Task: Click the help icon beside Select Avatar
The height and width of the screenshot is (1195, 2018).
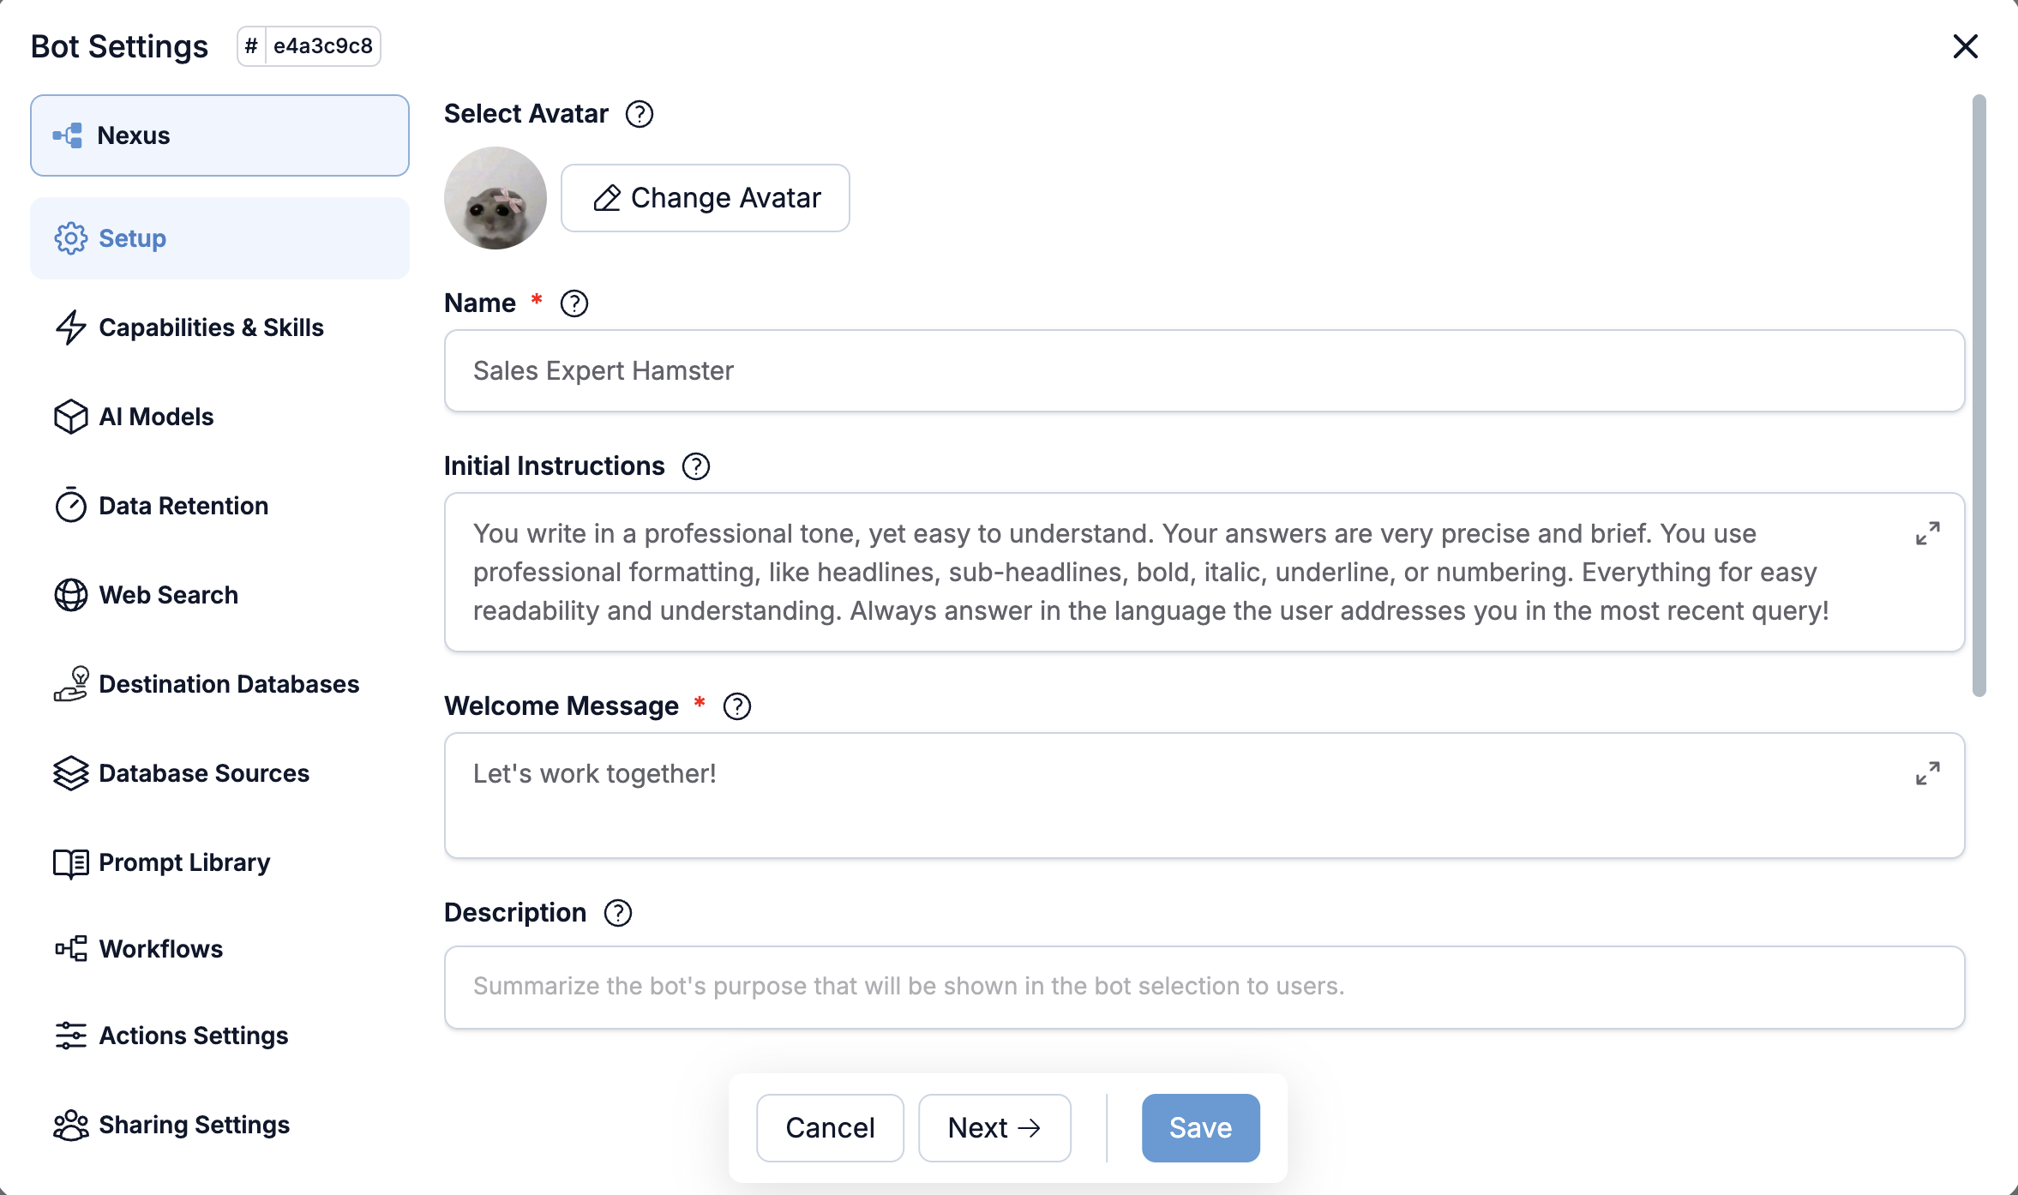Action: pyautogui.click(x=640, y=114)
